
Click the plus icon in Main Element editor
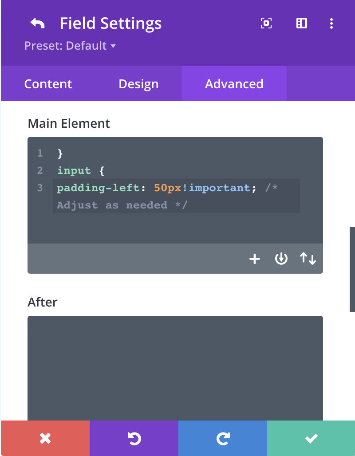[255, 259]
